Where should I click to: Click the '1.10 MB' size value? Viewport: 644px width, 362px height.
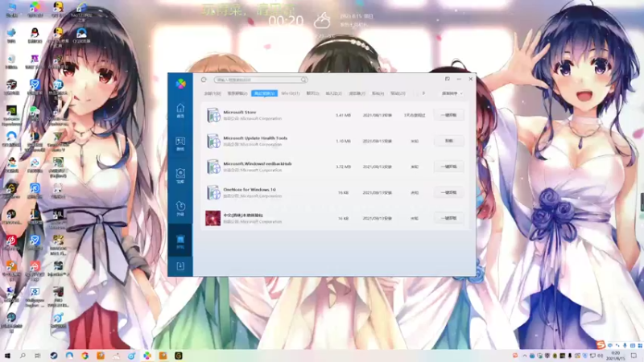343,142
